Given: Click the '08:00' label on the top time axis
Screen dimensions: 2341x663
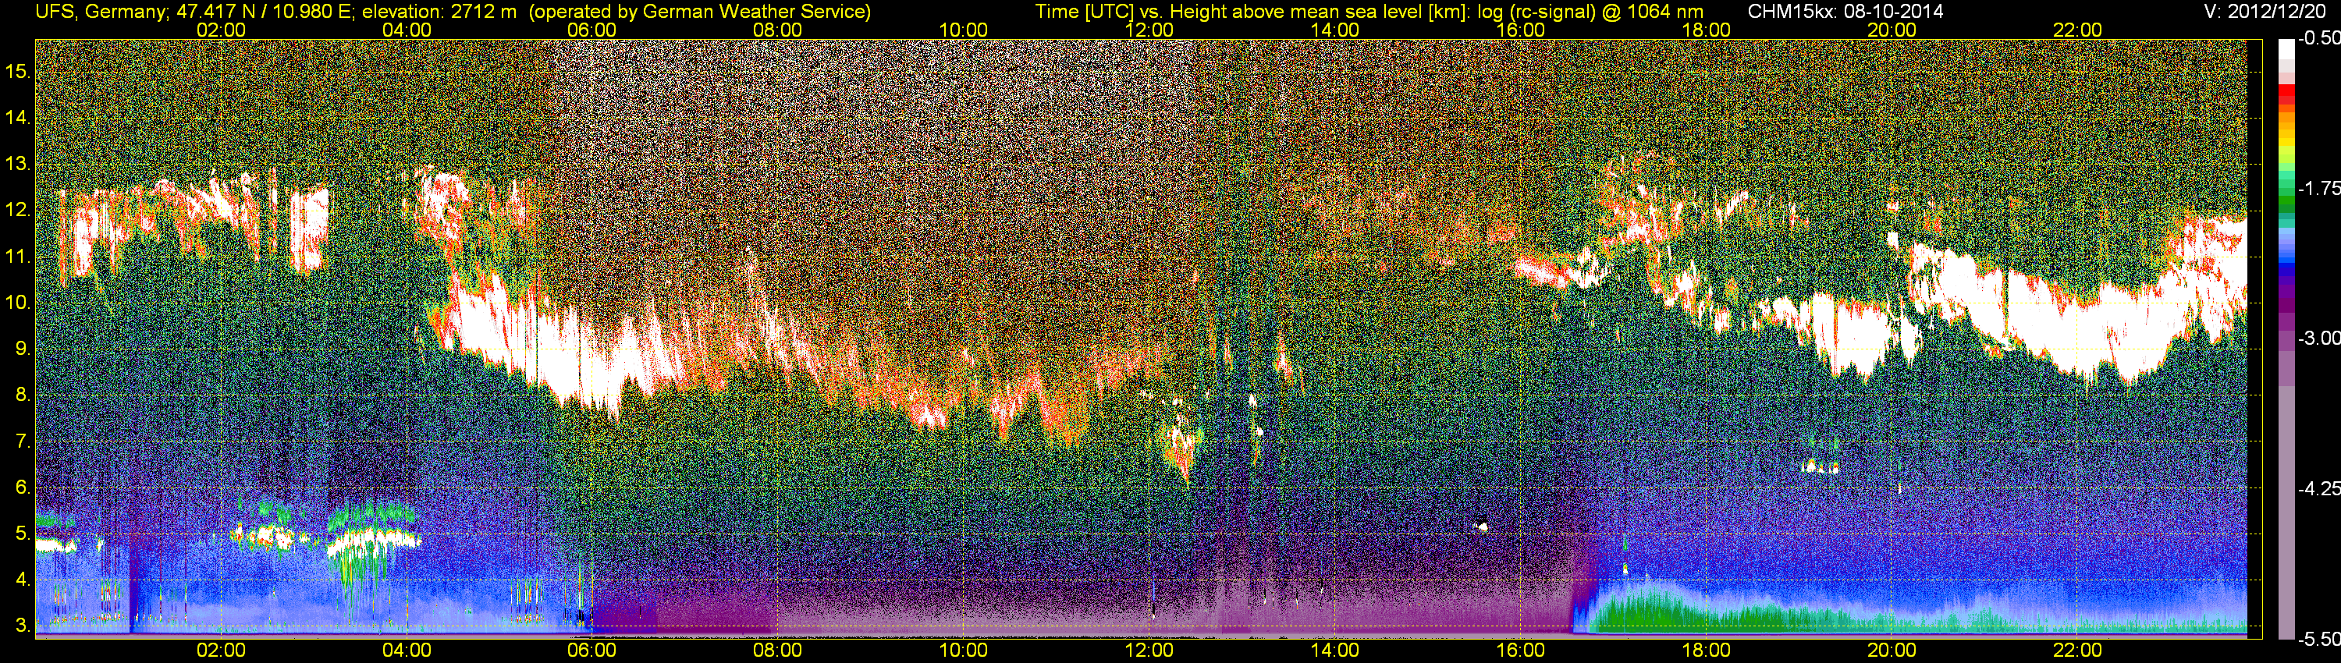Looking at the screenshot, I should pyautogui.click(x=778, y=29).
